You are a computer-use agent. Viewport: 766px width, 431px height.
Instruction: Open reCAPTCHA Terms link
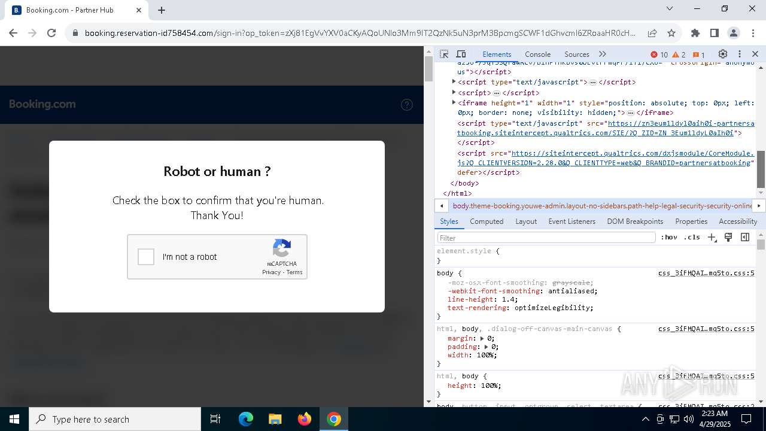click(294, 272)
